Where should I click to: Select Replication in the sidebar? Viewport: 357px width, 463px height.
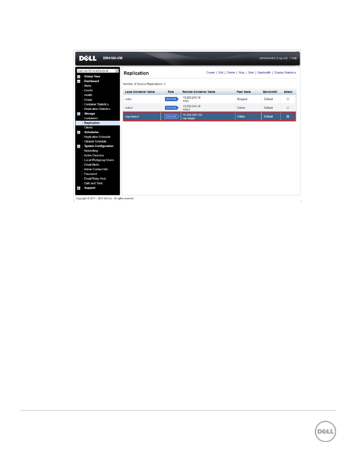(x=92, y=123)
